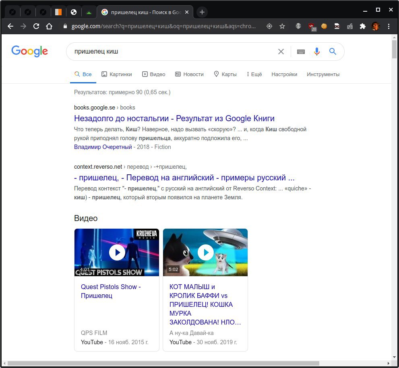Viewport: 399px width, 368px height.
Task: Start voice search with the microphone
Action: click(316, 52)
